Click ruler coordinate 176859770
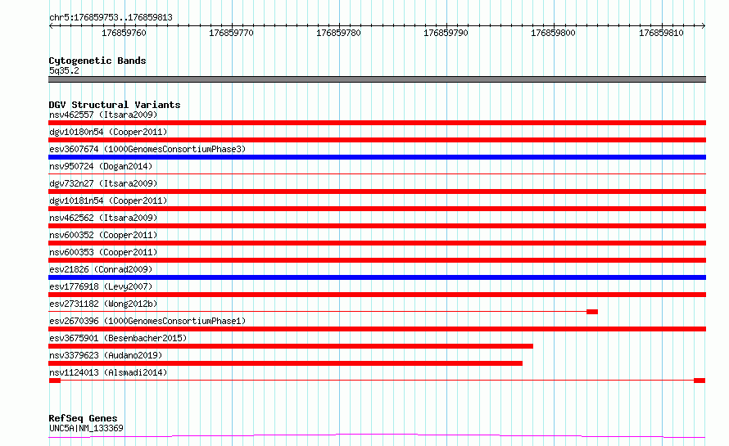The image size is (729, 446). (231, 33)
